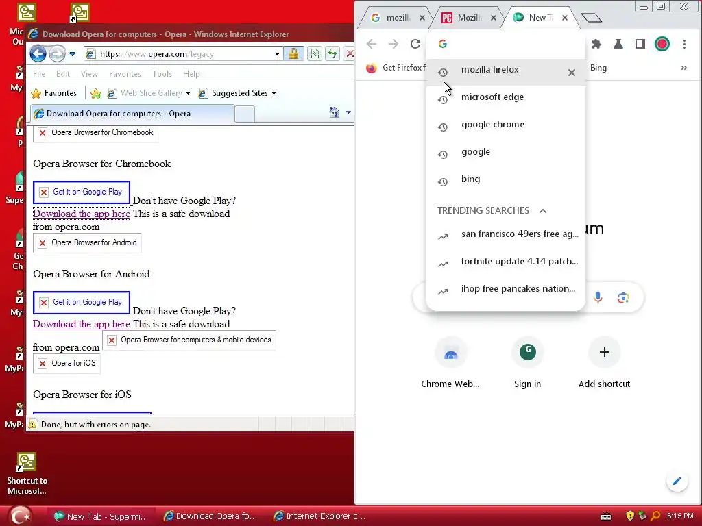Click Get it on Google Play for Chromebook
The width and height of the screenshot is (702, 526).
pos(82,192)
